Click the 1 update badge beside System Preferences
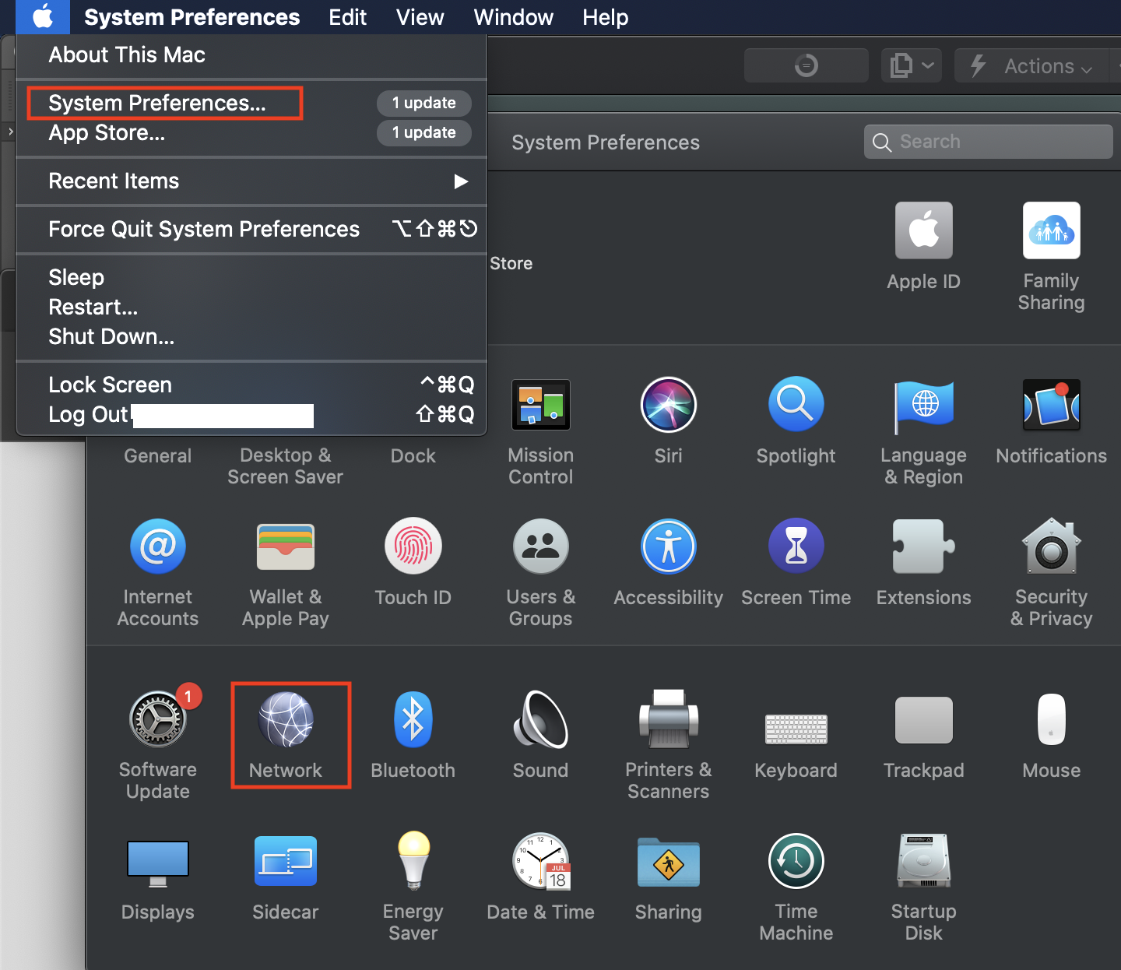The image size is (1121, 970). (x=424, y=103)
